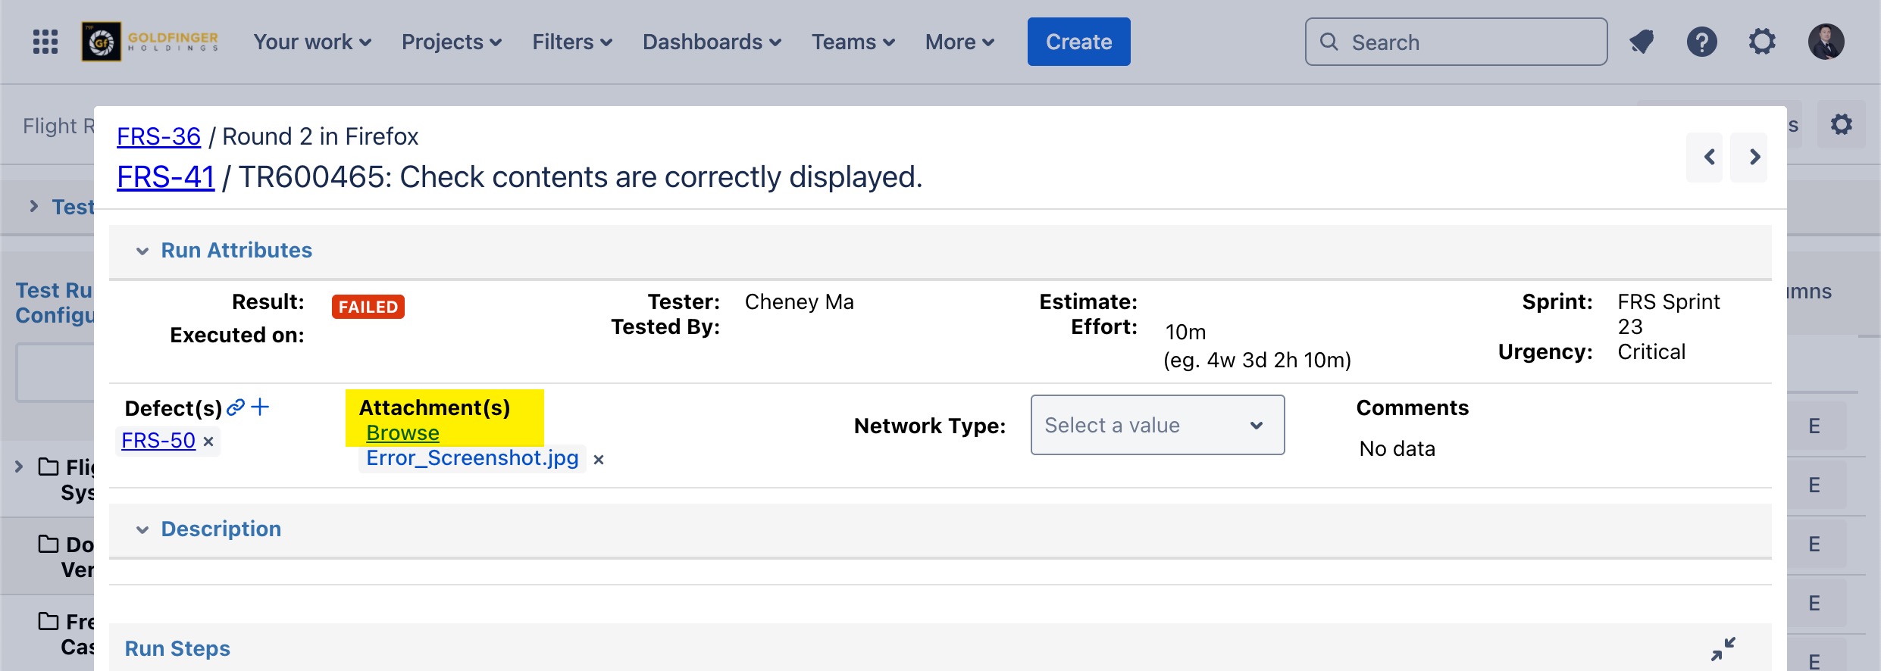Open the FRS-41 issue link
The image size is (1881, 671).
[165, 177]
